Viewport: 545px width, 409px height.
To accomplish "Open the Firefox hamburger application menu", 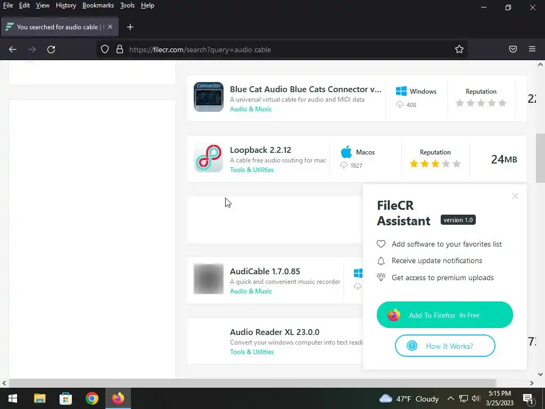I will [x=532, y=50].
